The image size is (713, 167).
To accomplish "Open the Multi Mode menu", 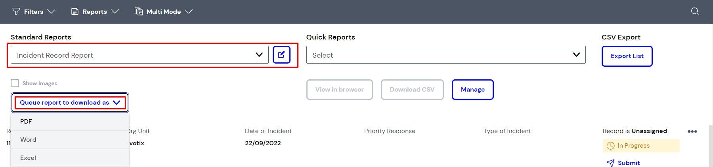I will (164, 11).
